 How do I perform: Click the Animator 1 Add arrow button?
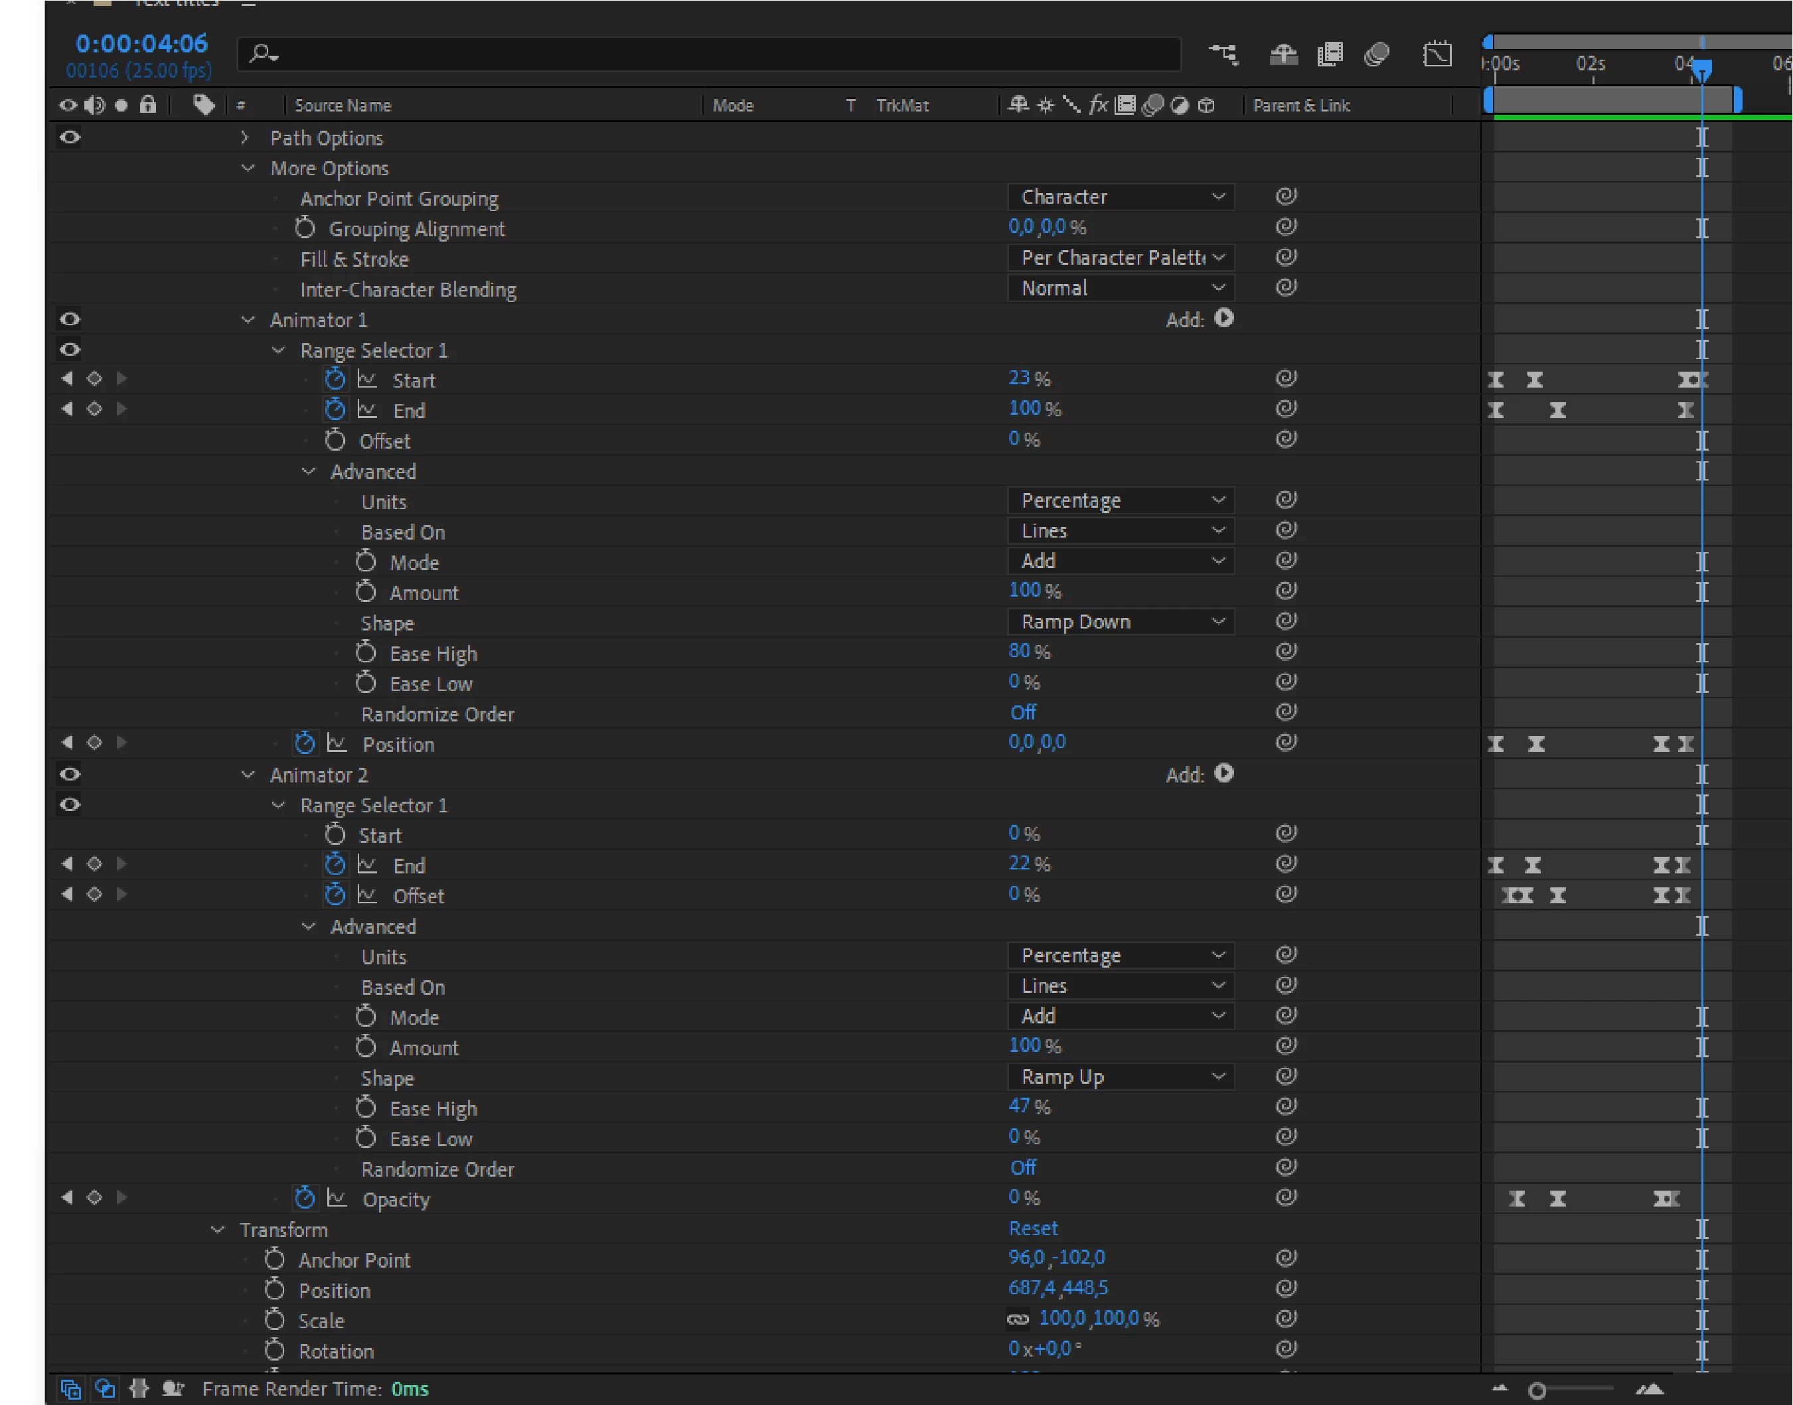(1223, 319)
